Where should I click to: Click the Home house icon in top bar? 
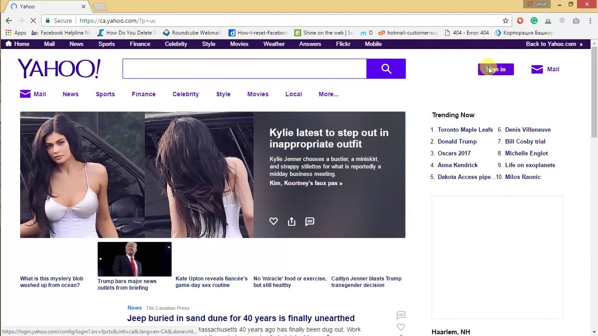click(x=8, y=44)
